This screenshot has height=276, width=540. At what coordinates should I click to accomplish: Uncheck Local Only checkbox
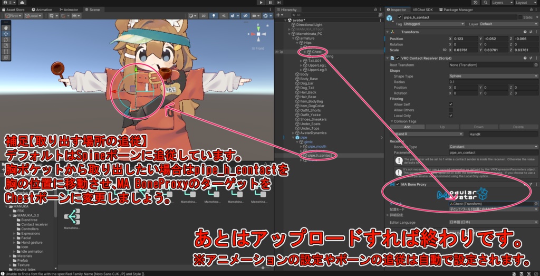pos(451,116)
